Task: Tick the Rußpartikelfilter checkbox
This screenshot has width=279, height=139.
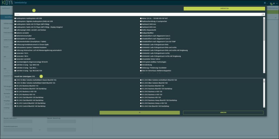Action: 141,33
